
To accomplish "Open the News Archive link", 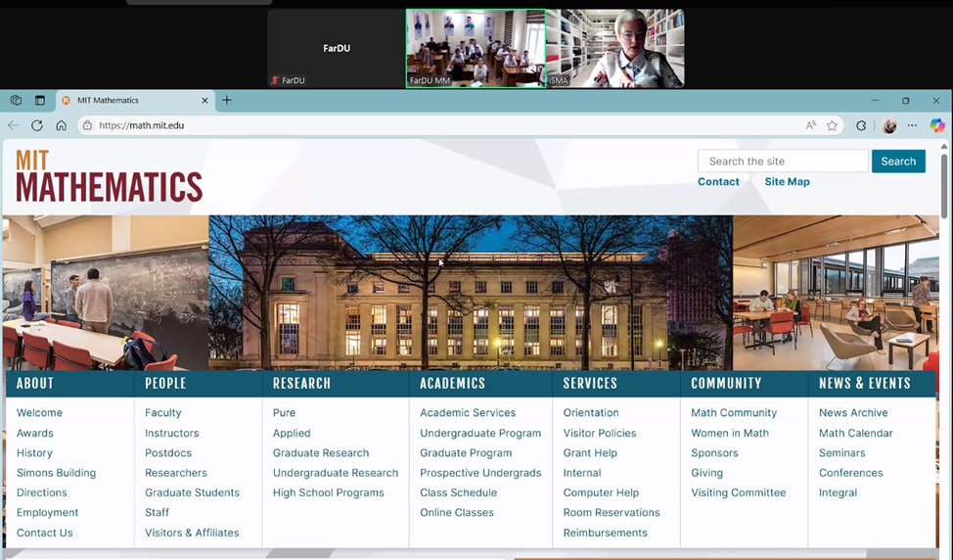I will [x=853, y=413].
